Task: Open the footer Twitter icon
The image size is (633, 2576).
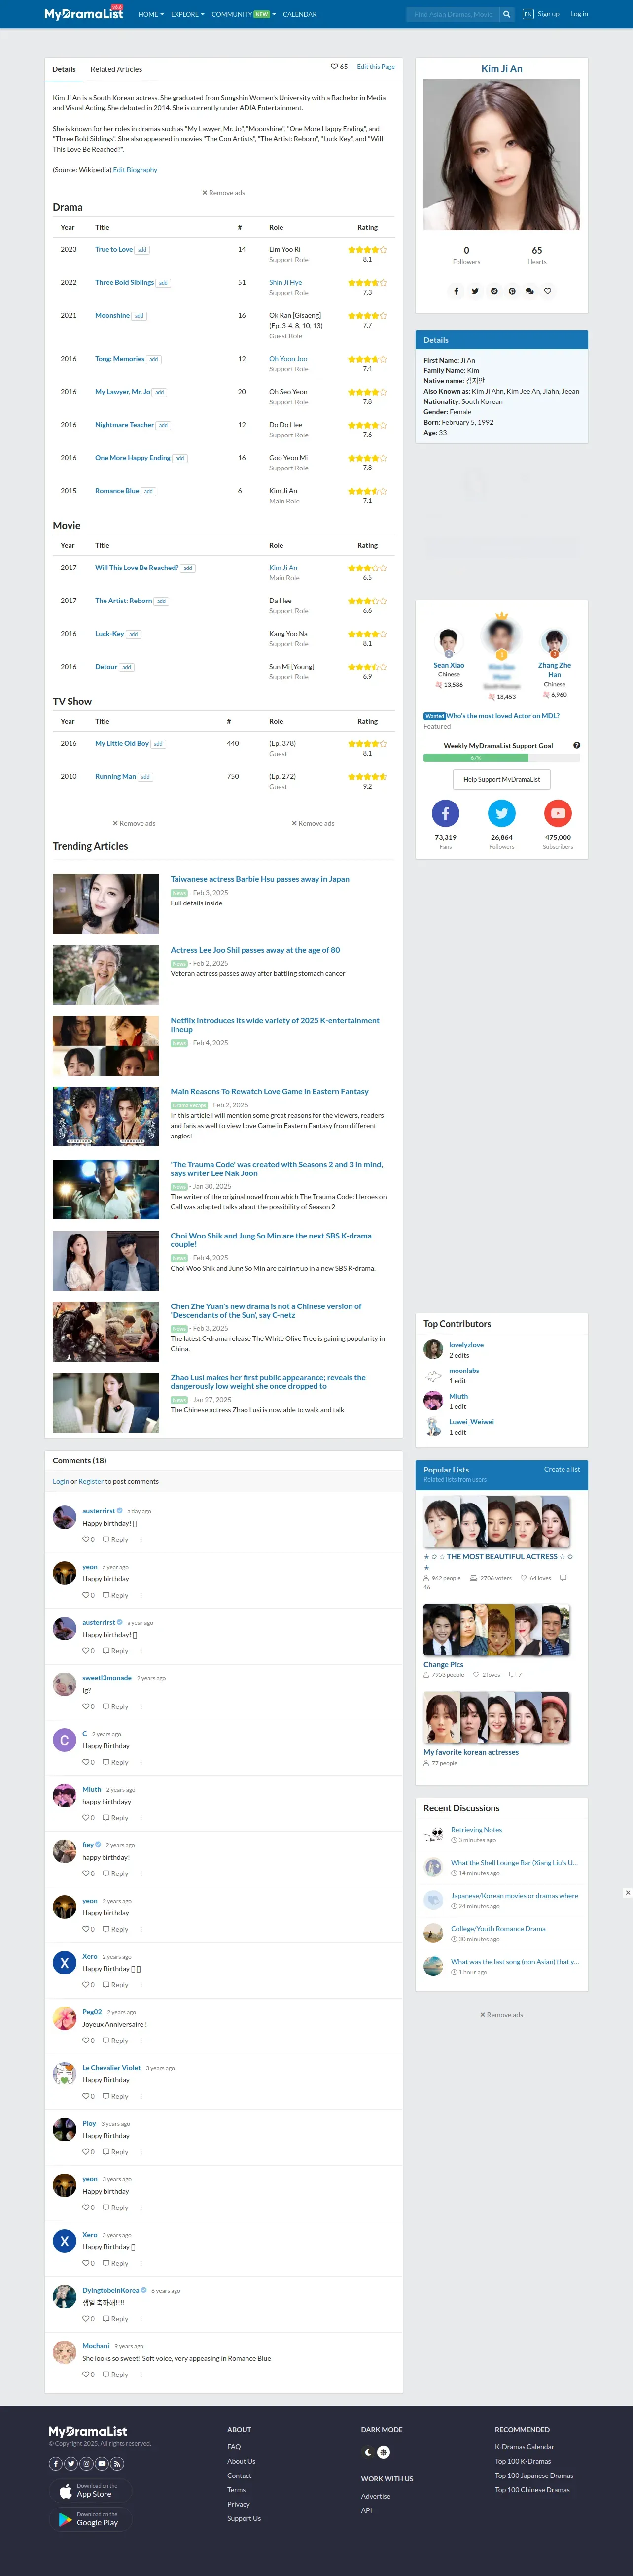Action: coord(71,2463)
